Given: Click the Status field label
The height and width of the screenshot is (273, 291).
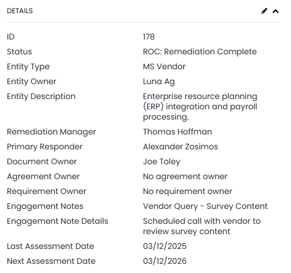Looking at the screenshot, I should coord(19,52).
